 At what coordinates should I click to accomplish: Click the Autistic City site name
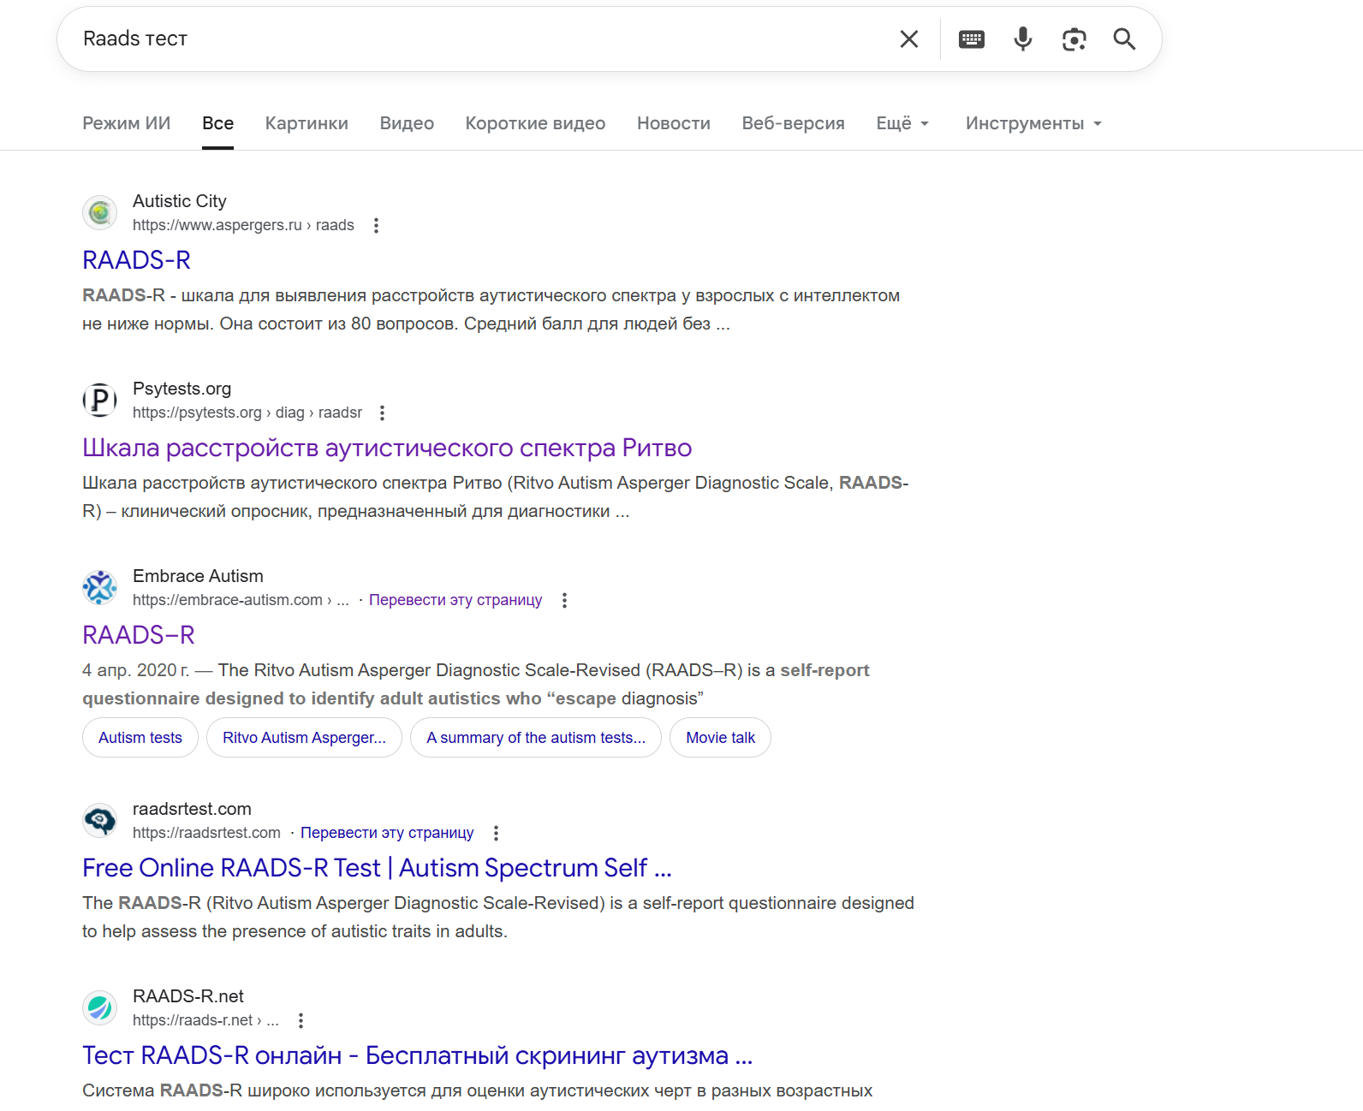tap(180, 201)
